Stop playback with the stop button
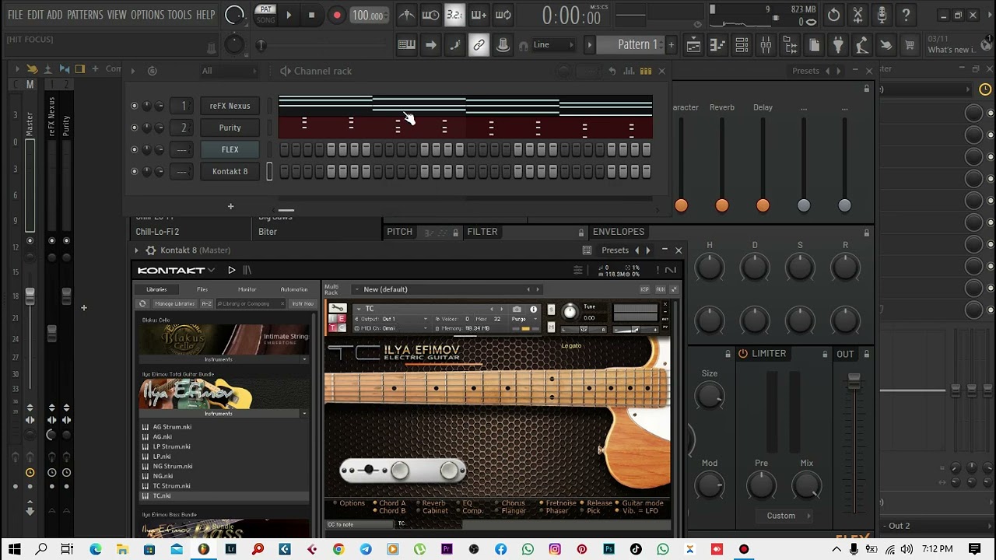The width and height of the screenshot is (996, 560). (x=312, y=15)
